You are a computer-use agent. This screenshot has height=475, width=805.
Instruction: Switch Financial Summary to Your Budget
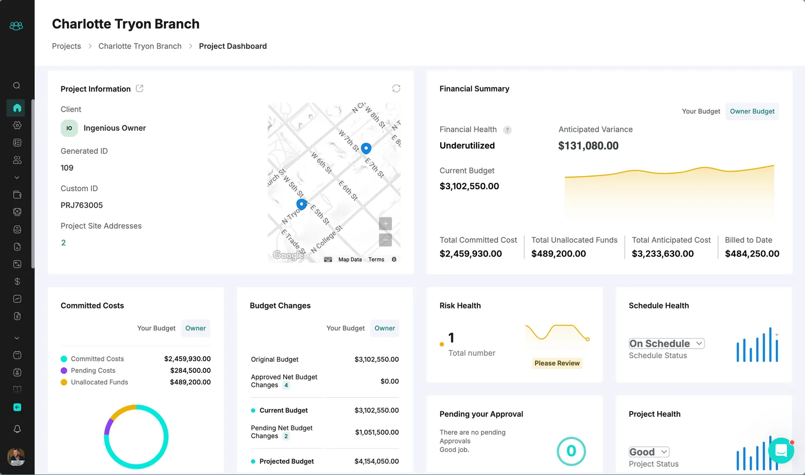pos(701,111)
